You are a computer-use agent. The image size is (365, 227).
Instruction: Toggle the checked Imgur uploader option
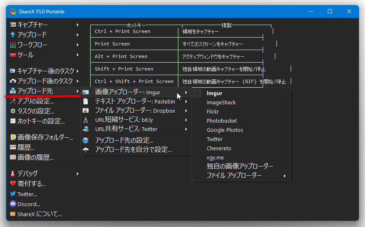pyautogui.click(x=197, y=93)
